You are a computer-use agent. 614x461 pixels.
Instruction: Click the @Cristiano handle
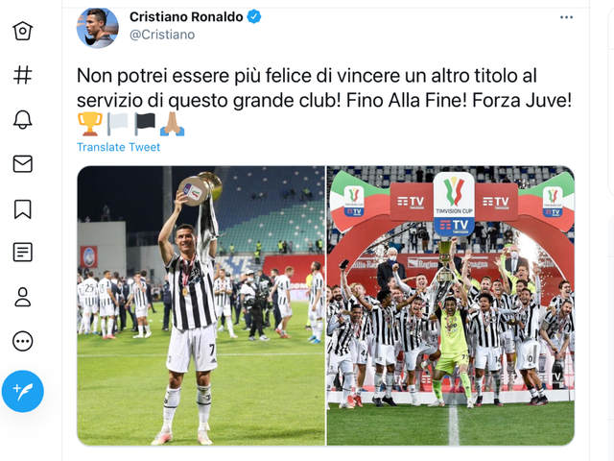pyautogui.click(x=162, y=35)
